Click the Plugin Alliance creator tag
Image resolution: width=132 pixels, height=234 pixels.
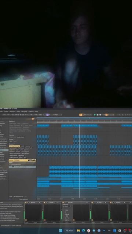[x=14, y=157]
